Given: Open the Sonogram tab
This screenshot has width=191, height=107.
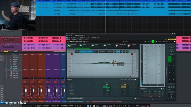Looking at the screenshot, I should [x=102, y=51].
